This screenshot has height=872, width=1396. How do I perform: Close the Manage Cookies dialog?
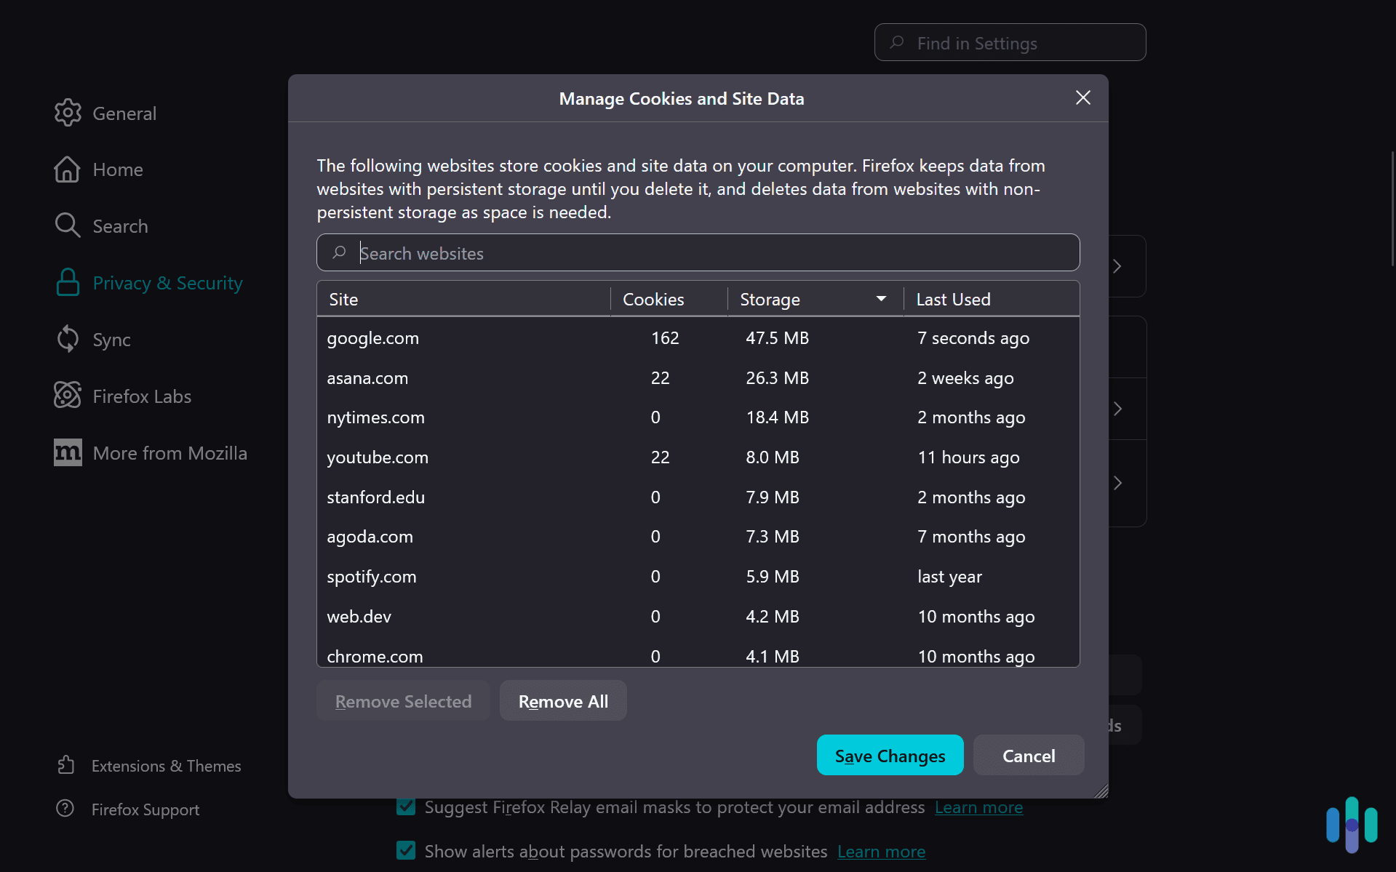pos(1082,97)
